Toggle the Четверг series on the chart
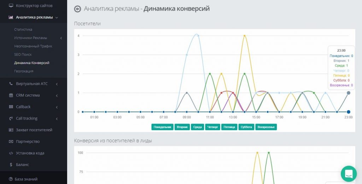Viewport: 362px width, 184px height. 212,127
